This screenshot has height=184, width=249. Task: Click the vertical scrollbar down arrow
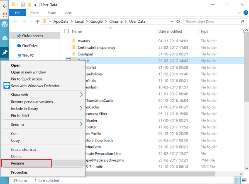[247, 169]
